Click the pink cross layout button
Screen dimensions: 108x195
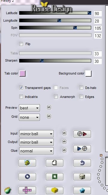pos(27,190)
